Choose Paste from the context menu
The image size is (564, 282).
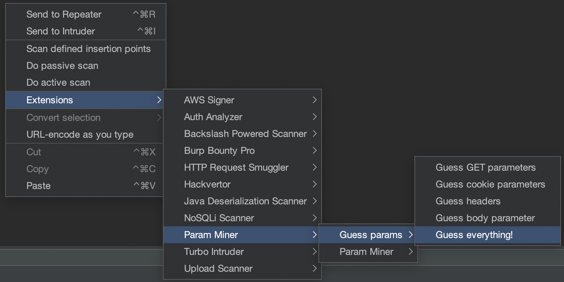pyautogui.click(x=84, y=186)
